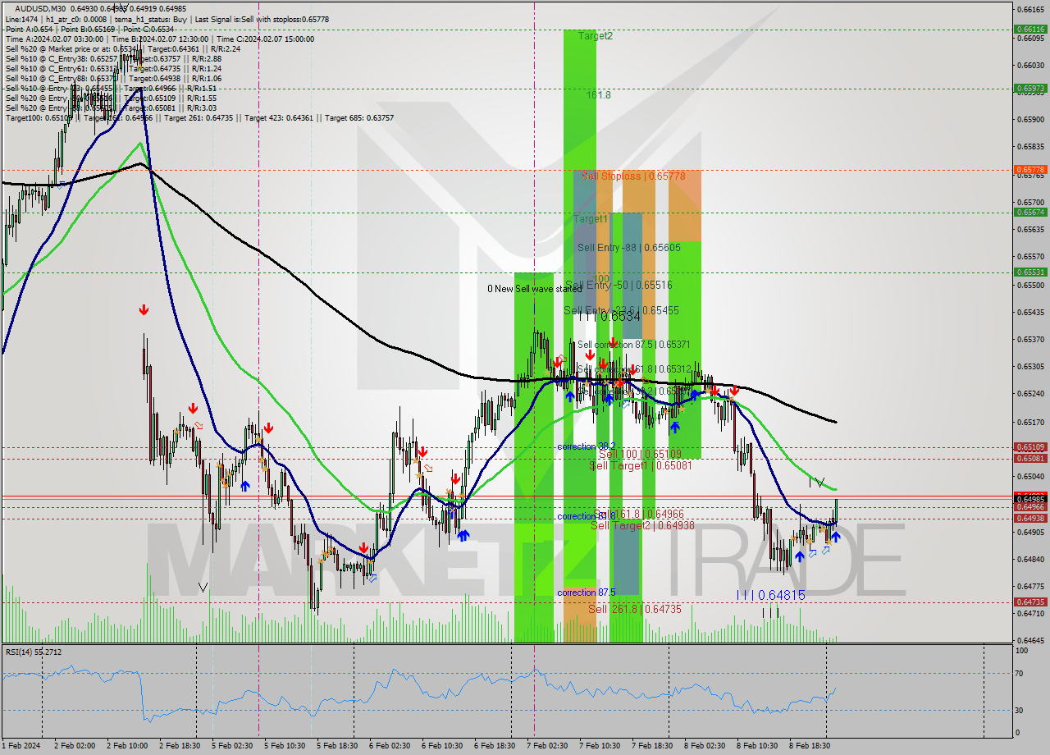Click the orange 0.65778 stoploss price tag
Image resolution: width=1050 pixels, height=755 pixels.
1031,170
